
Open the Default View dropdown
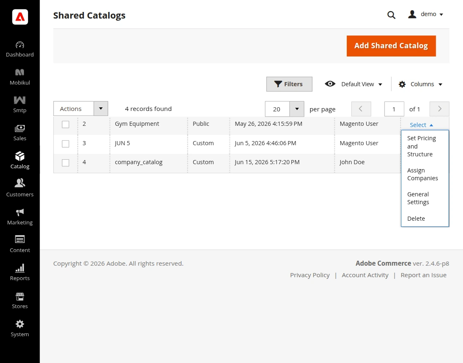(x=361, y=84)
